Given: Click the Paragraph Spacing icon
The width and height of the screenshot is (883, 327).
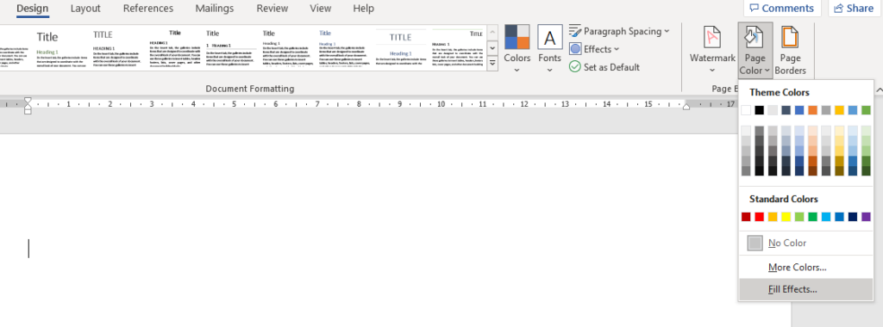Looking at the screenshot, I should (575, 30).
